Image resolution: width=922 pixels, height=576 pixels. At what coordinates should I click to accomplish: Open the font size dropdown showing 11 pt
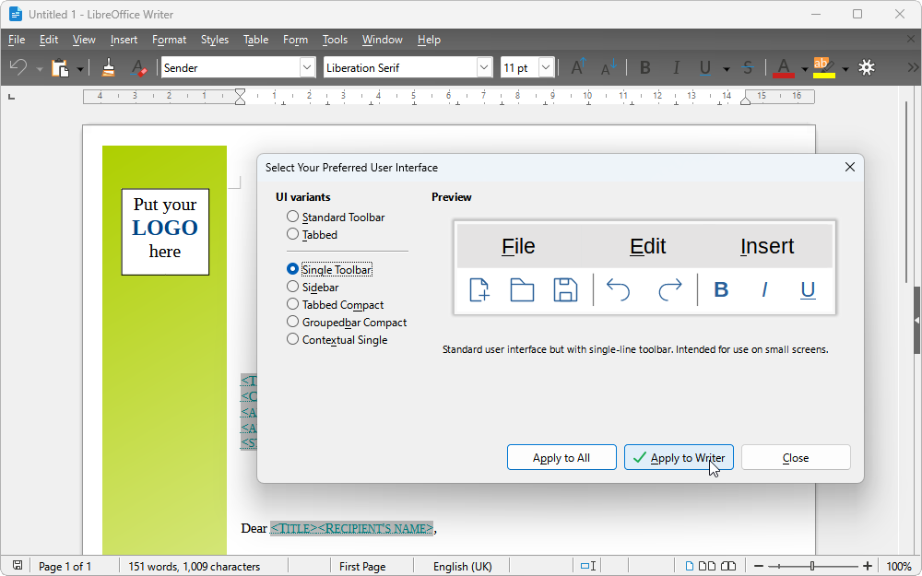coord(546,67)
